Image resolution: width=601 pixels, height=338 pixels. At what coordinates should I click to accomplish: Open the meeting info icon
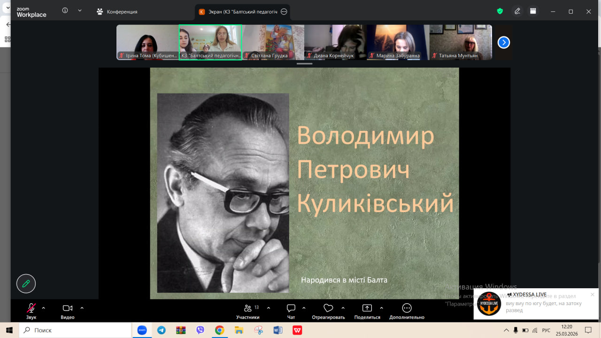coord(65,11)
